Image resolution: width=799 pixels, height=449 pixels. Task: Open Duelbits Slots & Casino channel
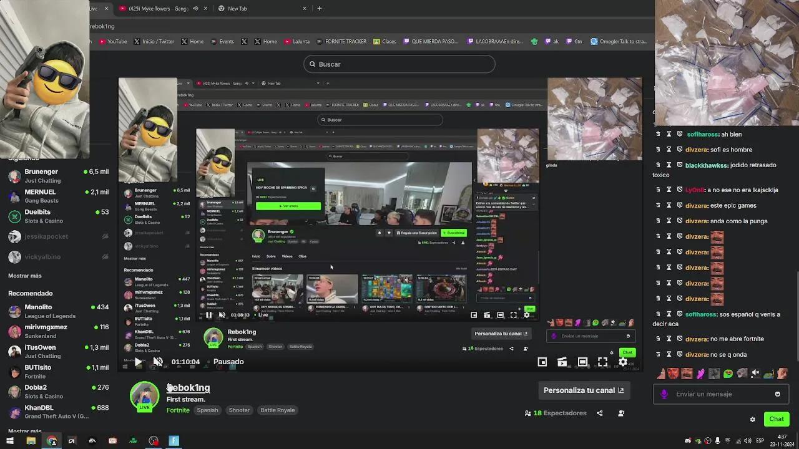coord(59,216)
